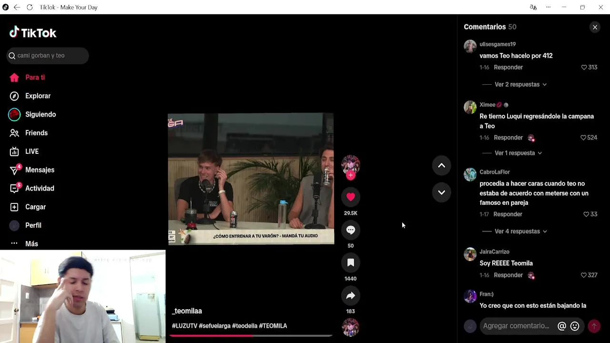Image resolution: width=610 pixels, height=343 pixels.
Task: Open the LIVE section
Action: pyautogui.click(x=32, y=151)
